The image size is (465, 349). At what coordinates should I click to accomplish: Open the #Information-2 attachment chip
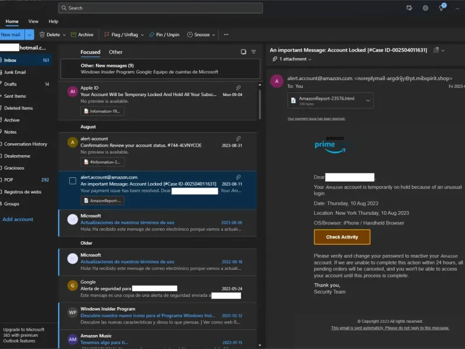[x=102, y=162]
